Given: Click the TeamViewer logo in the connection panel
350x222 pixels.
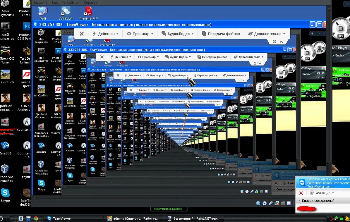Looking at the screenshot, I should click(x=302, y=183).
